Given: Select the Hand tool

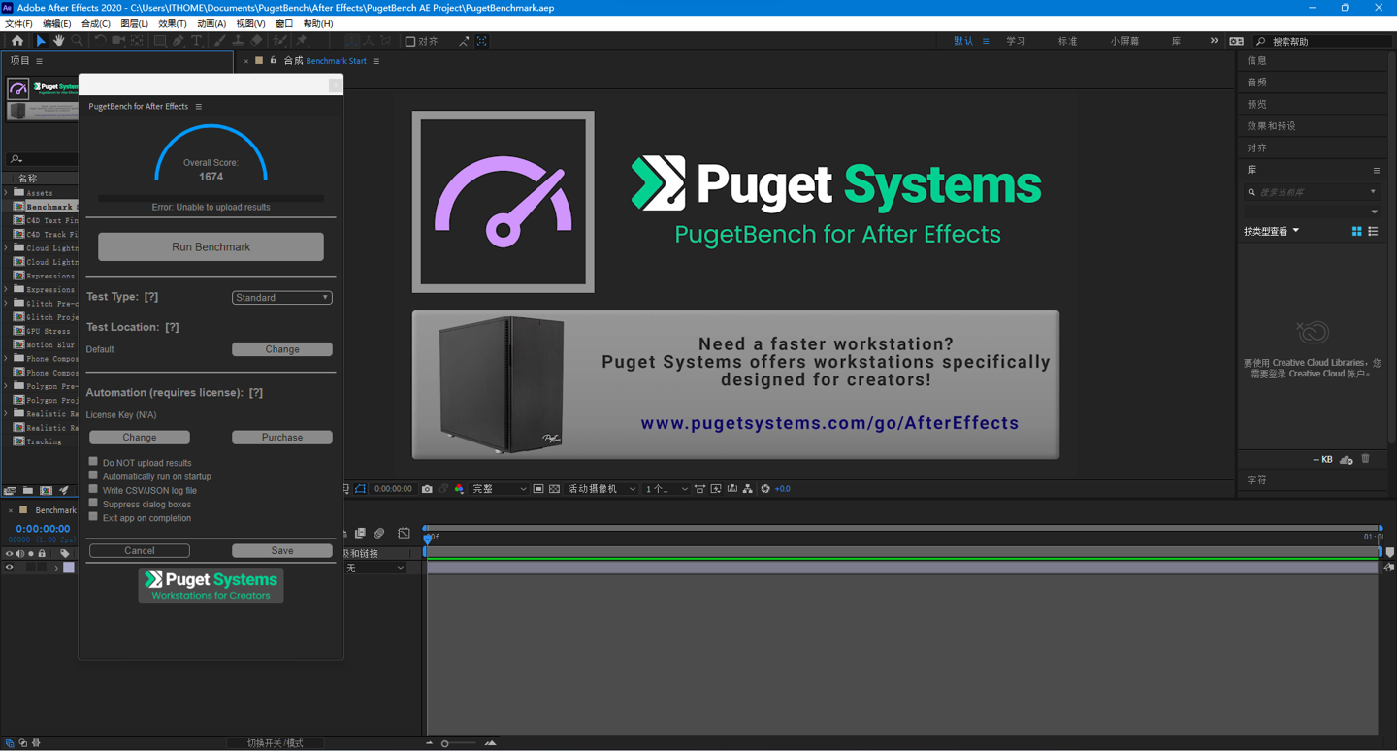Looking at the screenshot, I should click(58, 41).
